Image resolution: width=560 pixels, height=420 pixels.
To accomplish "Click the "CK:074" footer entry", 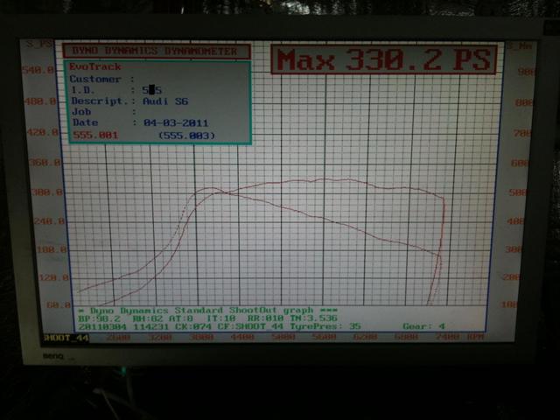I will tap(193, 326).
